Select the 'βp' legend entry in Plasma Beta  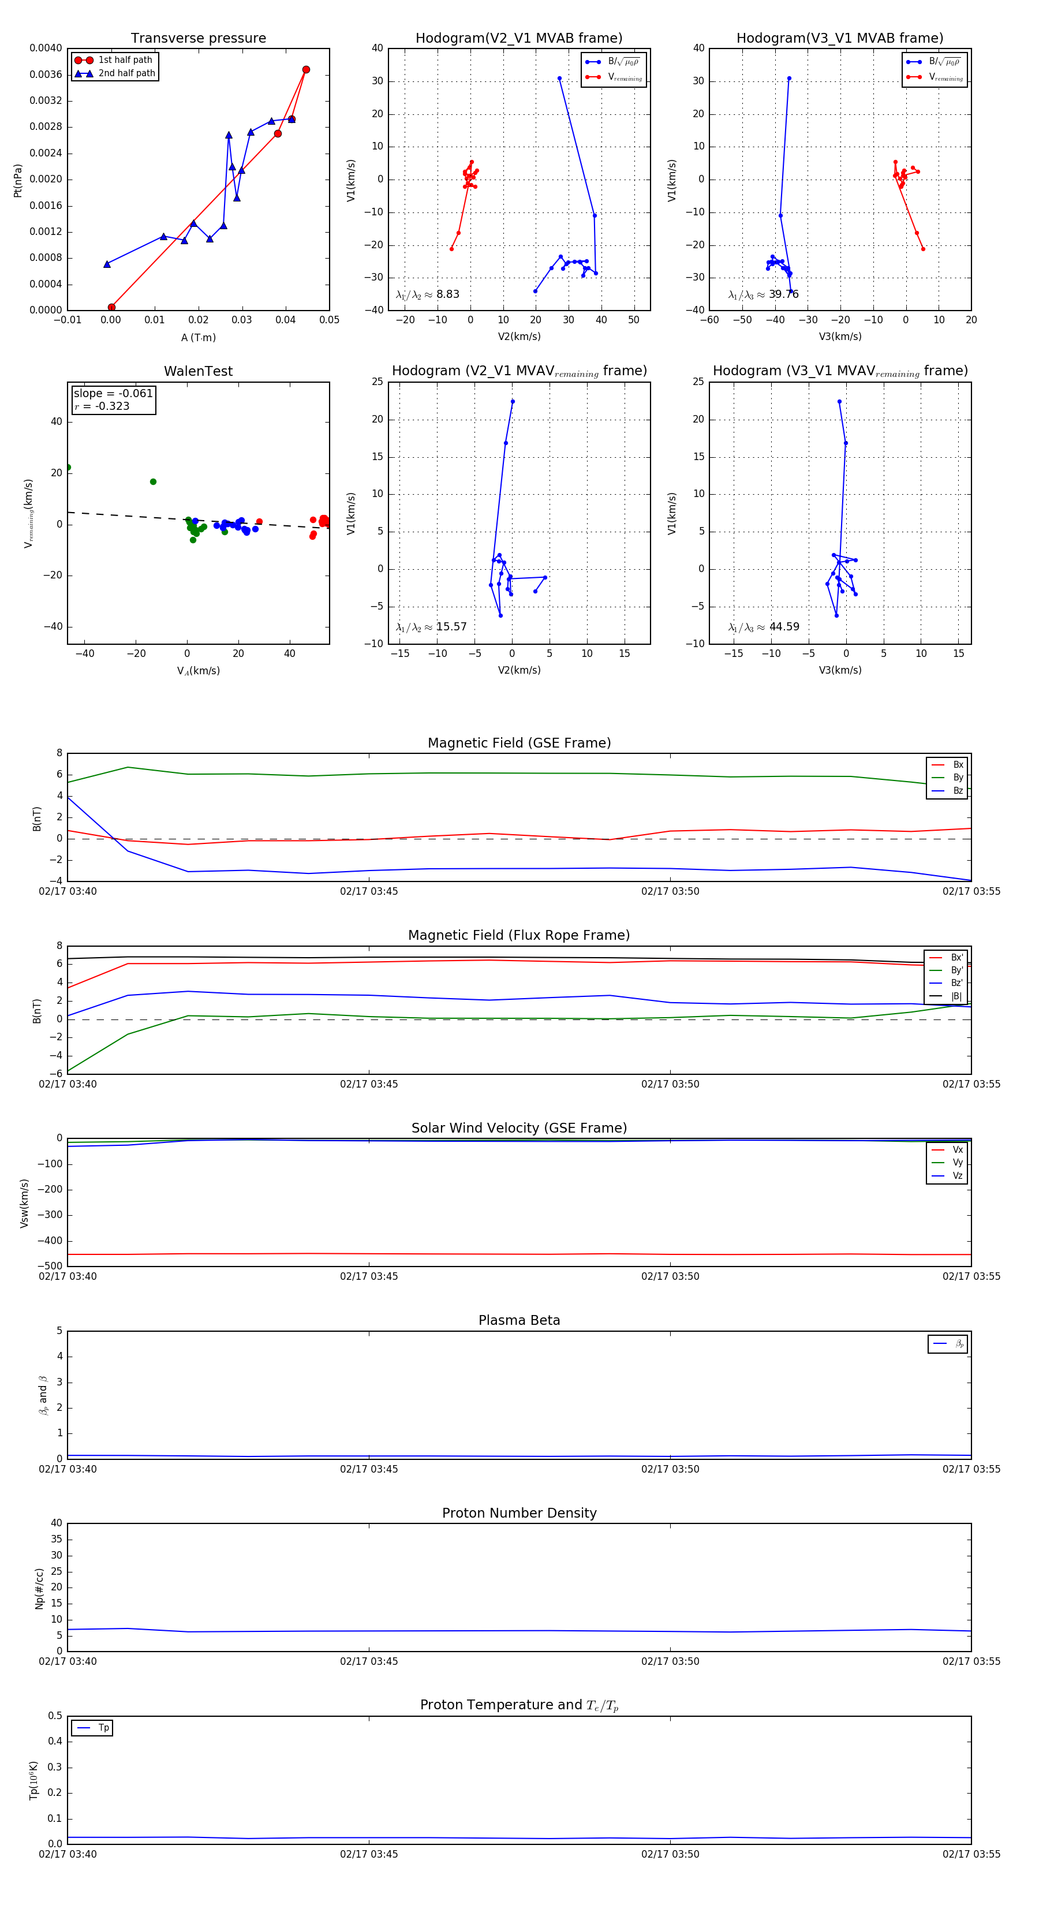coord(948,1344)
